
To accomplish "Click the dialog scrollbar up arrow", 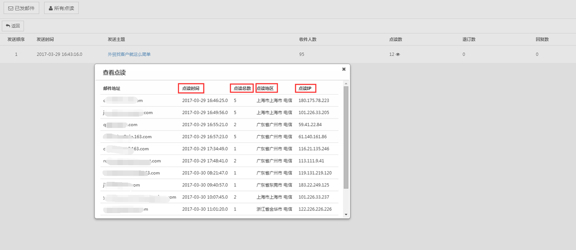I will 346,83.
